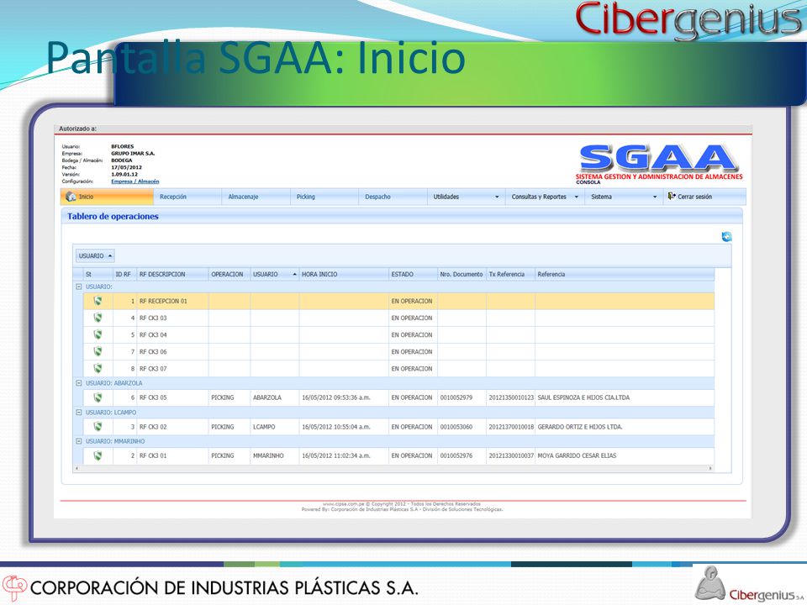Click the status shield icon for RF CK3 04
807x605 pixels.
click(x=98, y=335)
